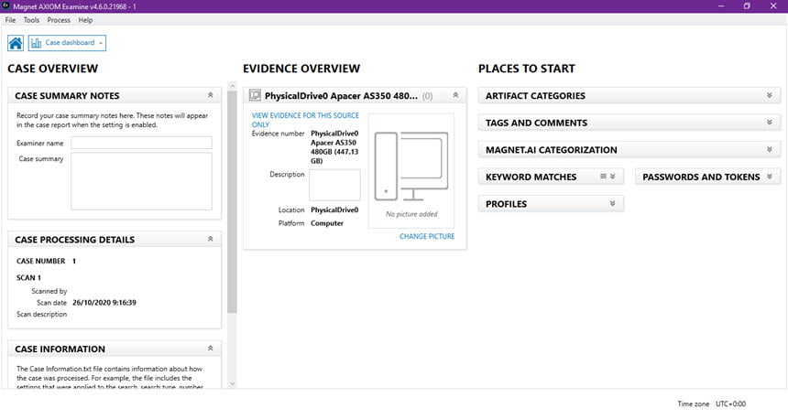Restore down the application window

pyautogui.click(x=747, y=6)
